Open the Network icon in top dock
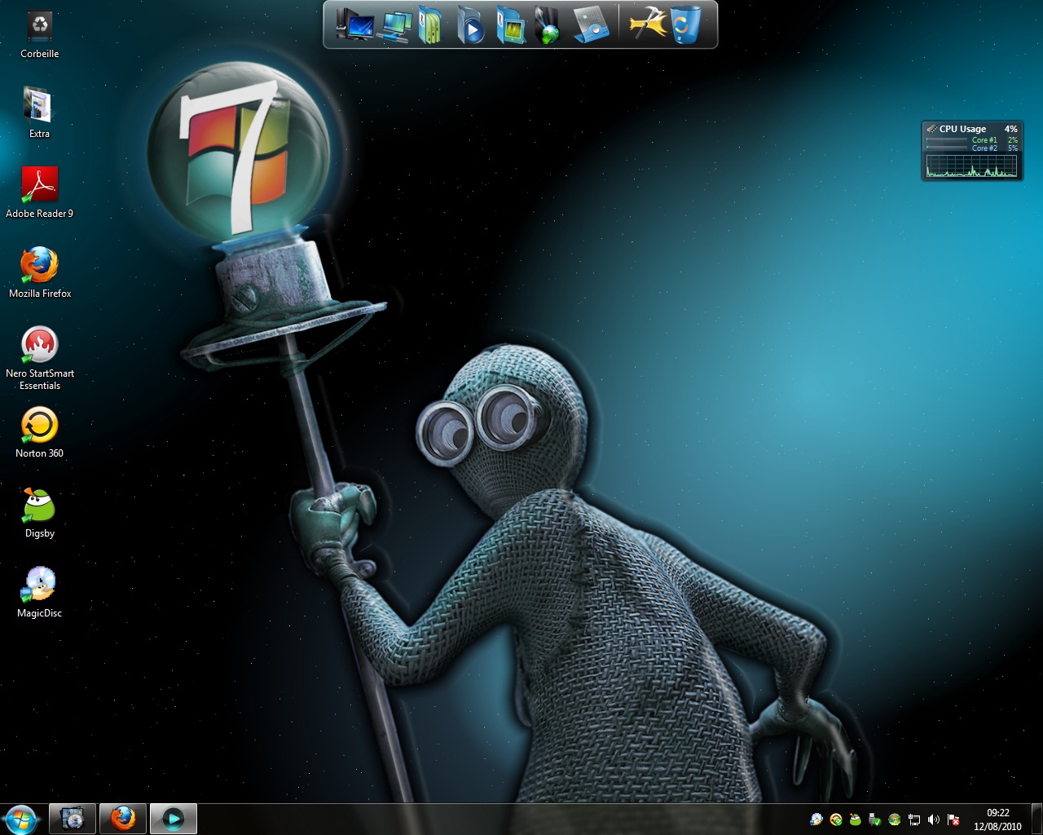 (396, 25)
